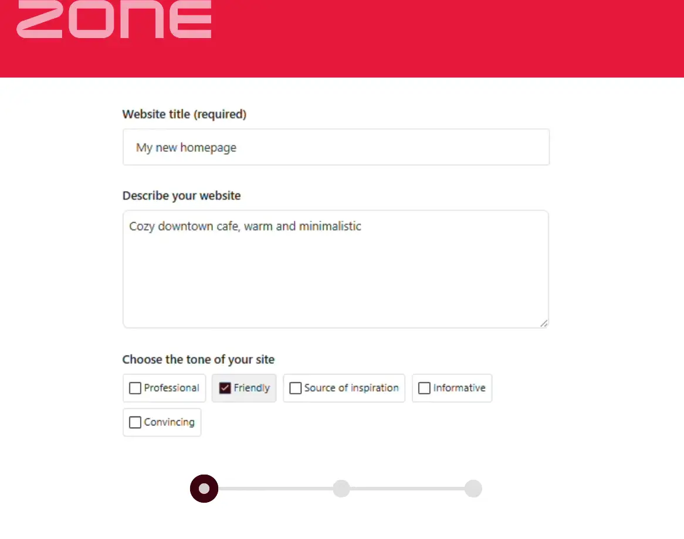Enable the Source of inspiration checkbox square
The image size is (684, 539).
click(x=296, y=388)
